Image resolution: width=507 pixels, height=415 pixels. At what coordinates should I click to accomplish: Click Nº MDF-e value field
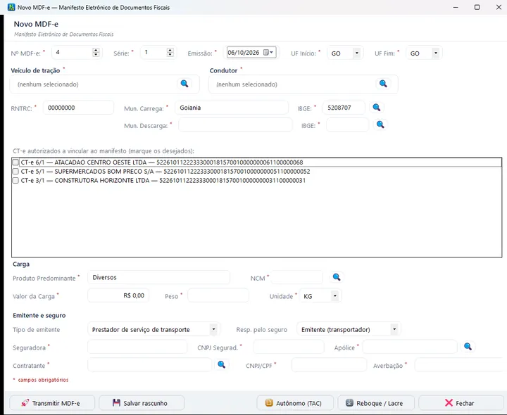(x=73, y=52)
